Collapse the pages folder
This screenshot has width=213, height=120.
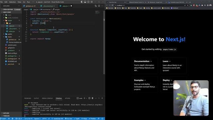tap(11, 20)
